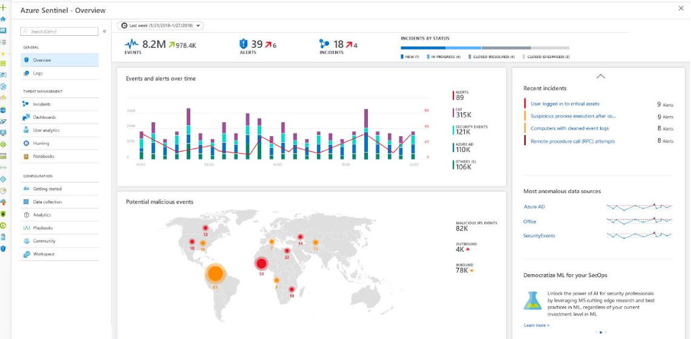This screenshot has width=691, height=339.
Task: Click the Azure portal Dashboard icon
Action: (x=4, y=30)
